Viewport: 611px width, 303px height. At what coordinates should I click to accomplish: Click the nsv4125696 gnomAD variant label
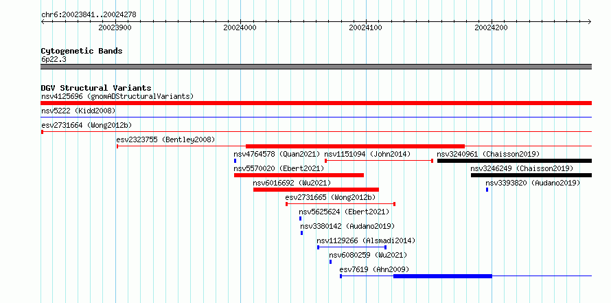tap(117, 96)
